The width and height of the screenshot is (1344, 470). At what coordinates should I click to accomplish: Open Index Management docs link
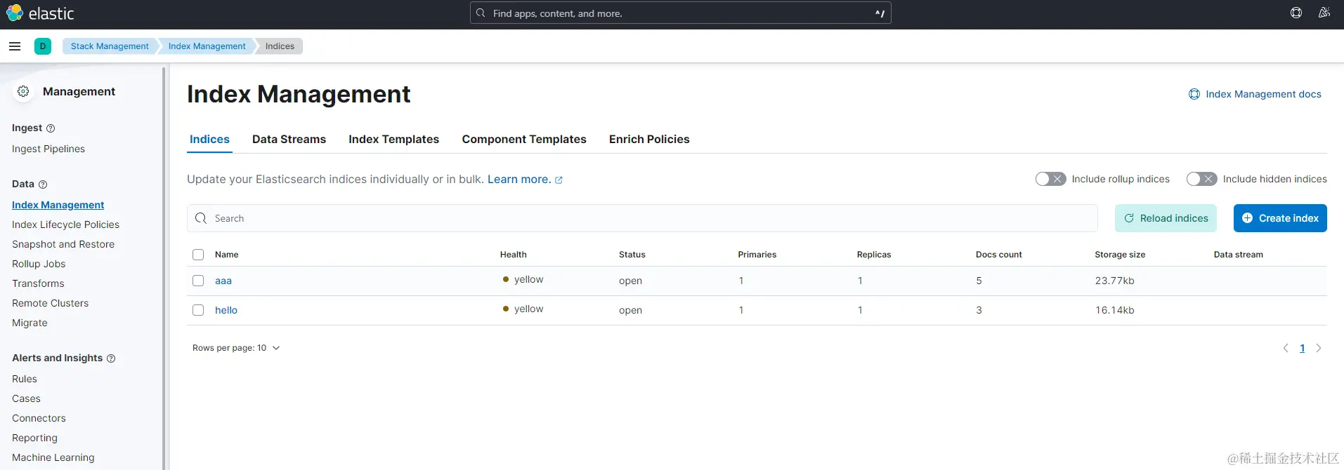click(x=1263, y=94)
